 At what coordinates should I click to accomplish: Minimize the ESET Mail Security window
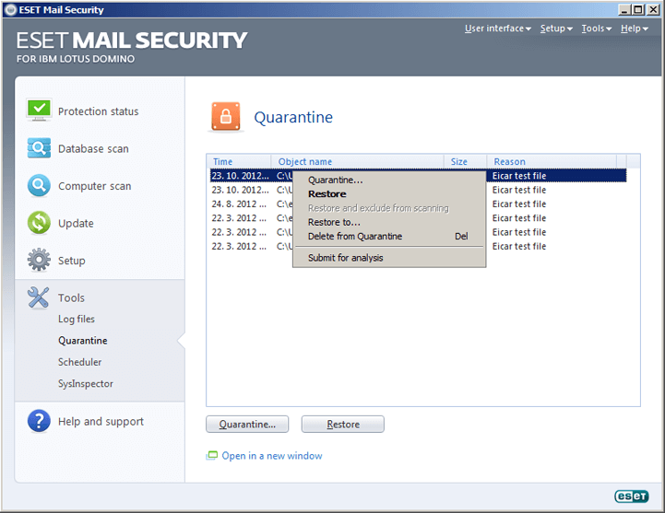tap(624, 10)
